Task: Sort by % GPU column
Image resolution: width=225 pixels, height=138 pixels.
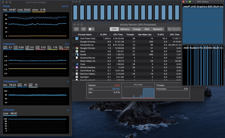Action: coord(160,34)
